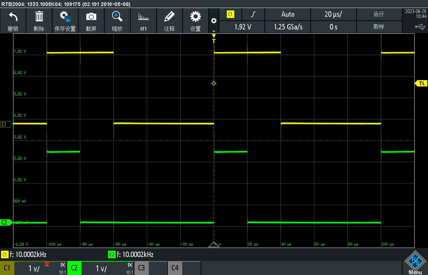The image size is (428, 275).
Task: Open the horizontal position 0 s field
Action: 333,27
